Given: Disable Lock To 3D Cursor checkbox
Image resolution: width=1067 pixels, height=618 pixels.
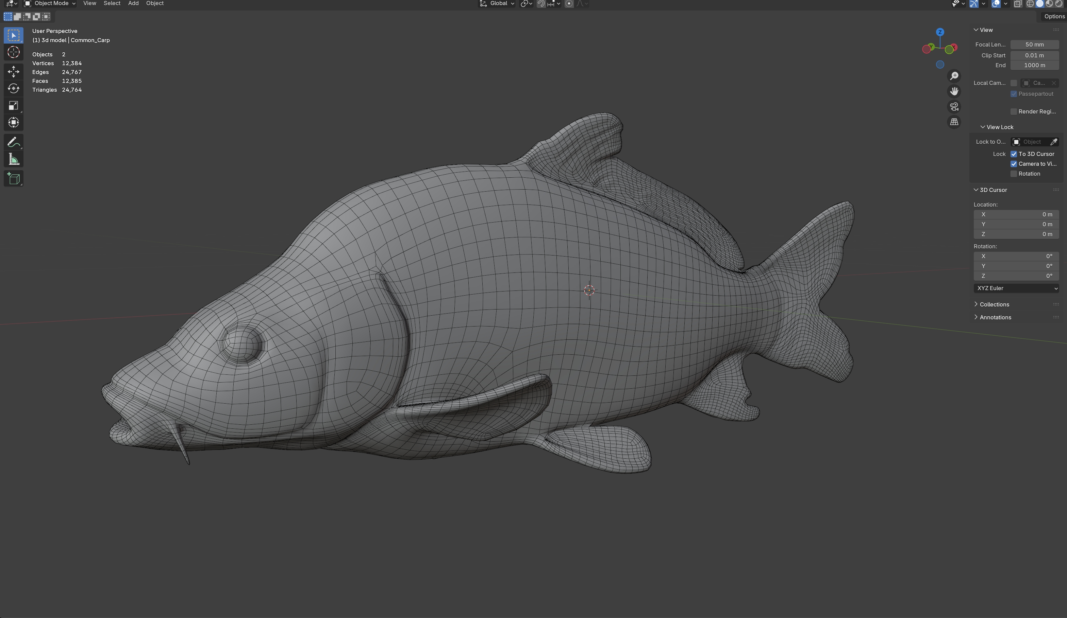Looking at the screenshot, I should pos(1014,154).
